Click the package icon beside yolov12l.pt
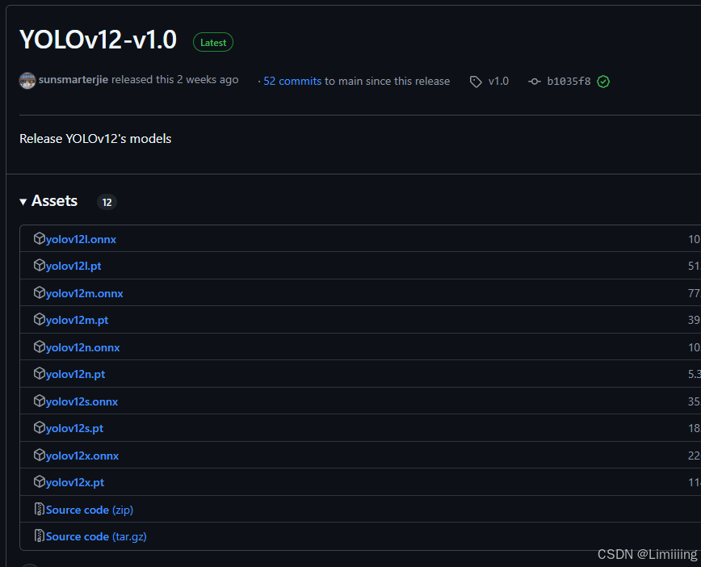The width and height of the screenshot is (701, 567). point(40,265)
